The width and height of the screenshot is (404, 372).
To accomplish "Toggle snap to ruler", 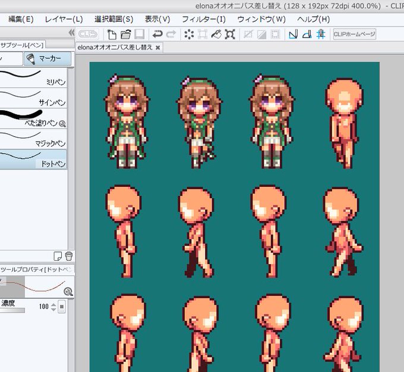I will [293, 34].
